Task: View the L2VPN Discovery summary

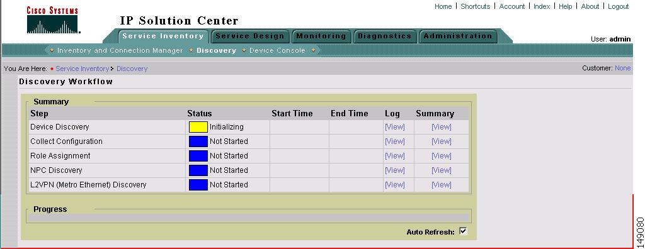Action: point(442,185)
